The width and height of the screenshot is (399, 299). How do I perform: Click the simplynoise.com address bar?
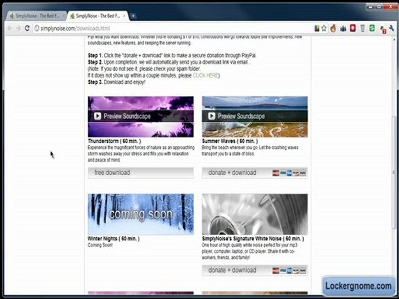(x=173, y=28)
